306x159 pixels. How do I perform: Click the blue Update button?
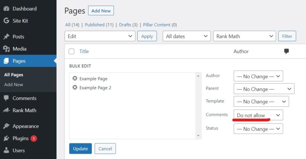[80, 148]
